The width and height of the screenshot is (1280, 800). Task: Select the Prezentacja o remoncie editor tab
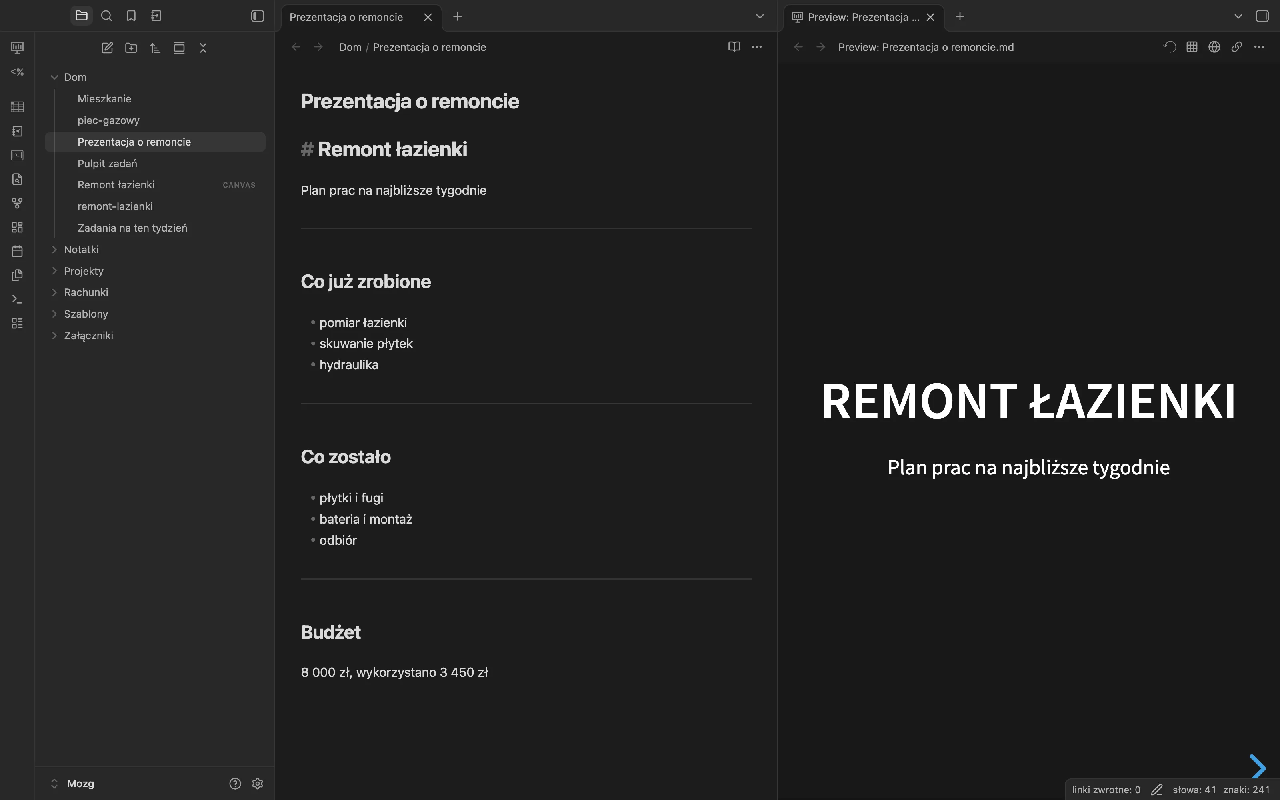[346, 17]
